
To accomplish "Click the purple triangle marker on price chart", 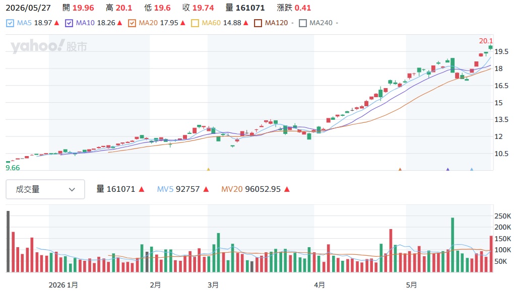I will (x=448, y=169).
